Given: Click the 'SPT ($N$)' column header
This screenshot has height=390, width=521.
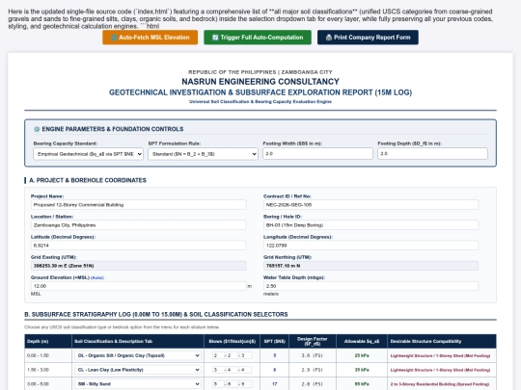Looking at the screenshot, I should (274, 341).
